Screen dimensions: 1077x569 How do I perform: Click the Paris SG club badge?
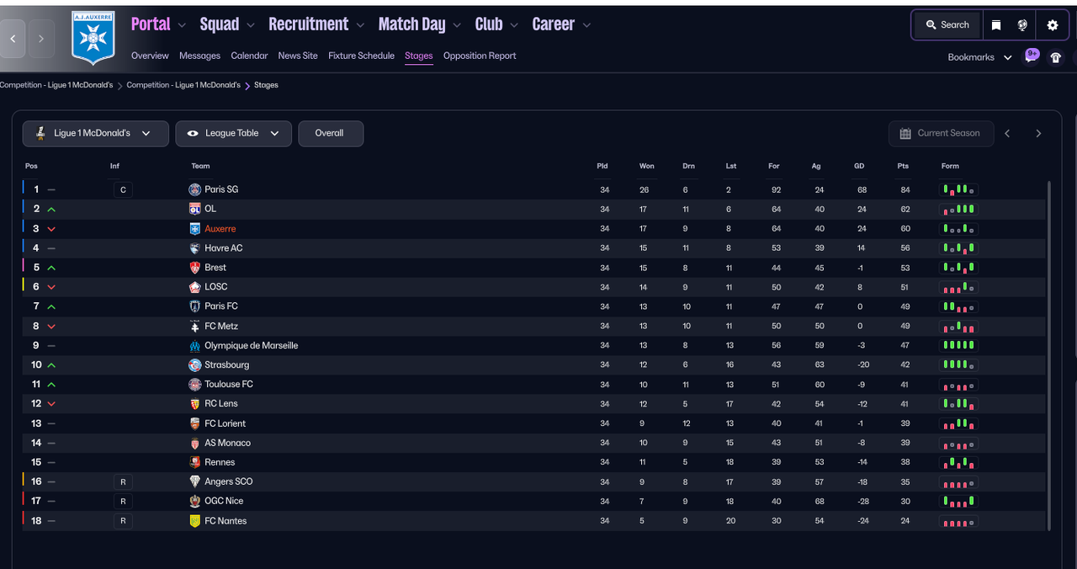194,189
